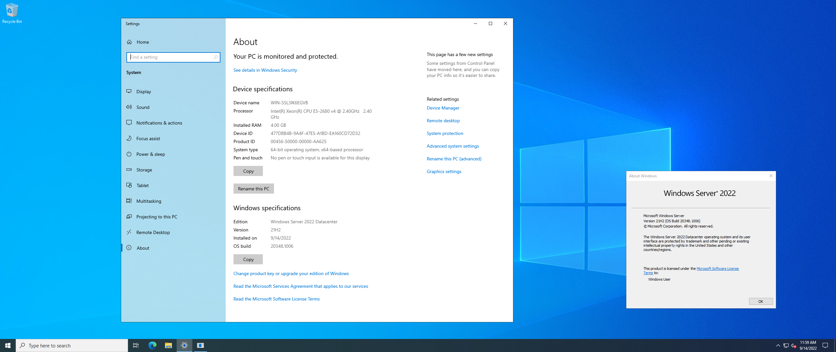This screenshot has height=352, width=836.
Task: Click the Projecting to this PC icon
Action: (x=129, y=216)
